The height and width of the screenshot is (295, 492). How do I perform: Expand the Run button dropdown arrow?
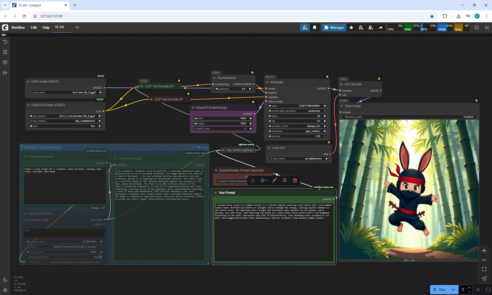453,290
